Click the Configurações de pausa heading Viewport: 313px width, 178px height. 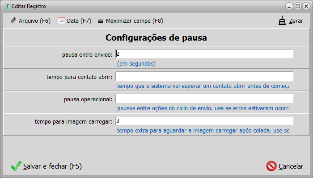[156, 37]
